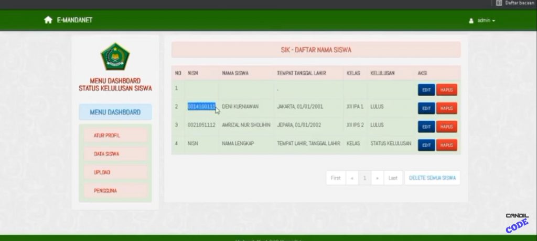
Task: Go to the UPLOAD menu
Action: 115,172
